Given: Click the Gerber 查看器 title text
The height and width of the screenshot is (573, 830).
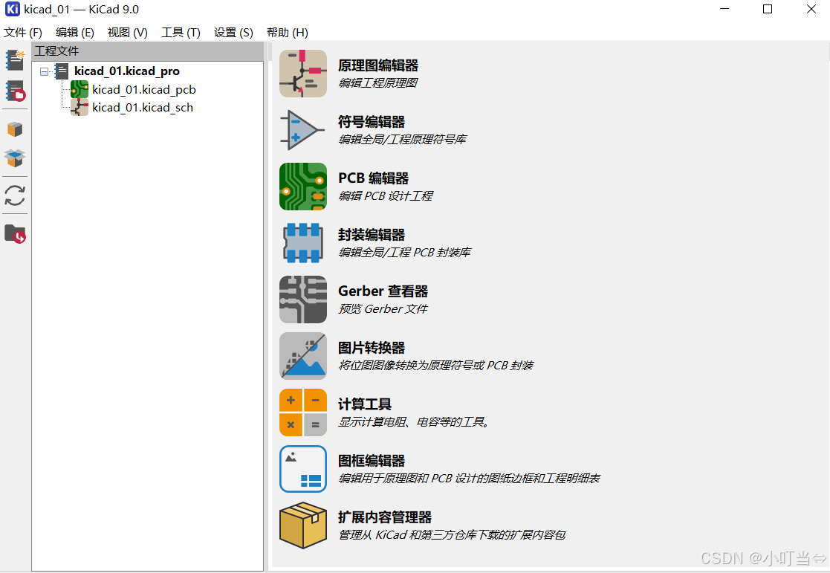Looking at the screenshot, I should 383,291.
